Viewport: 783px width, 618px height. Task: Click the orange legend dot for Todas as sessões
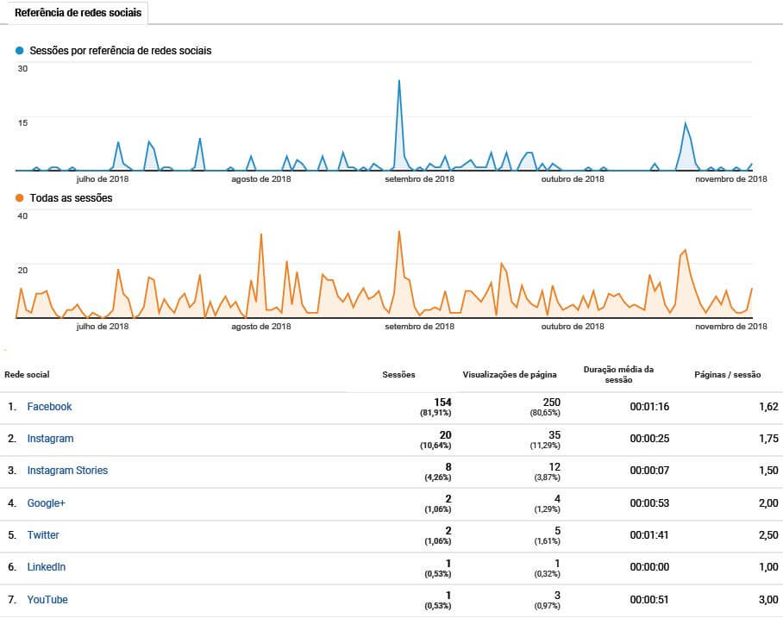tap(20, 198)
